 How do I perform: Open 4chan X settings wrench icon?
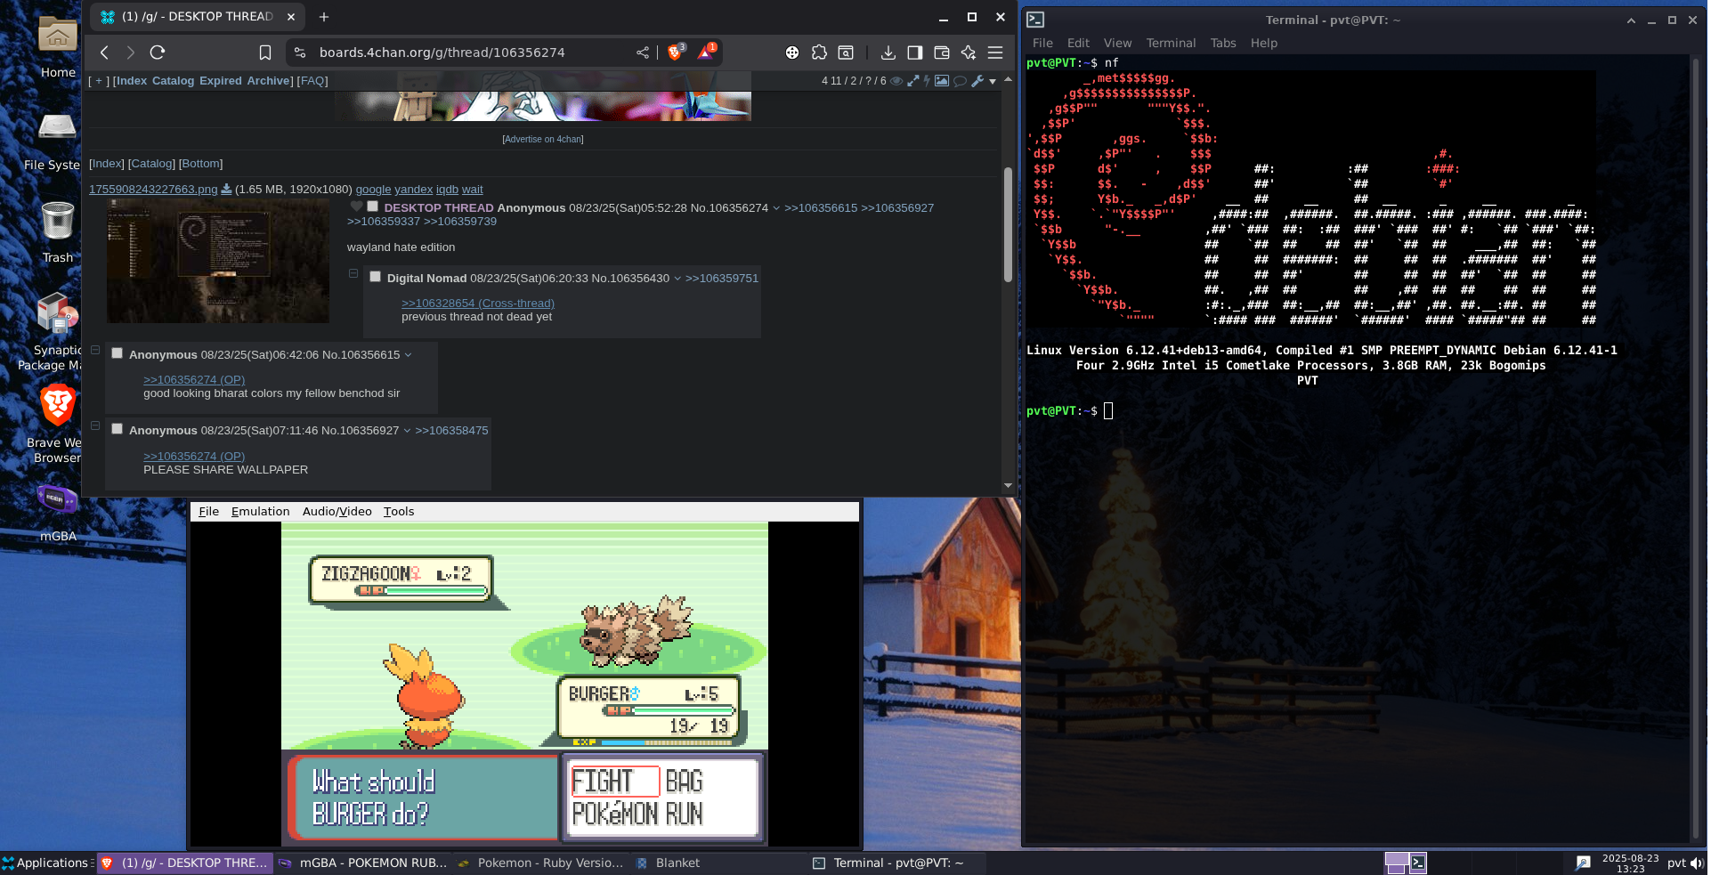pyautogui.click(x=977, y=81)
